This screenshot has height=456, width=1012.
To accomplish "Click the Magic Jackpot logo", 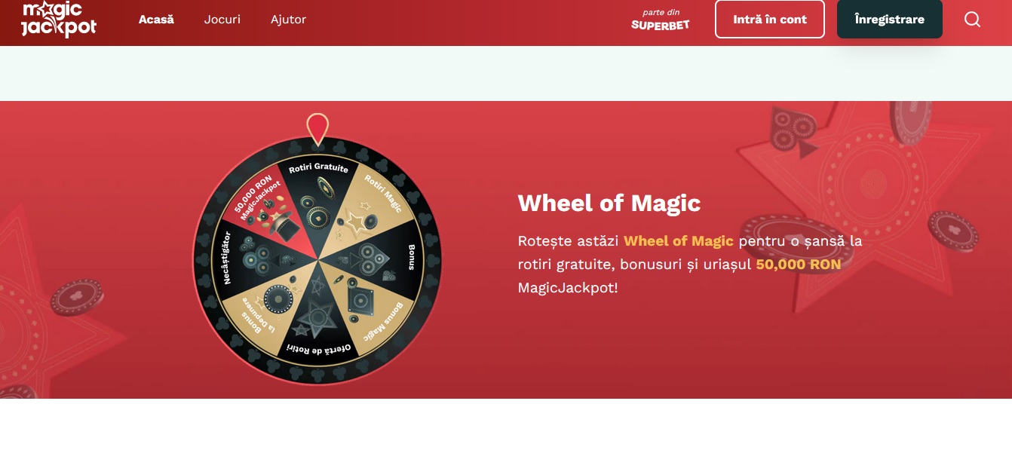I will (x=59, y=19).
